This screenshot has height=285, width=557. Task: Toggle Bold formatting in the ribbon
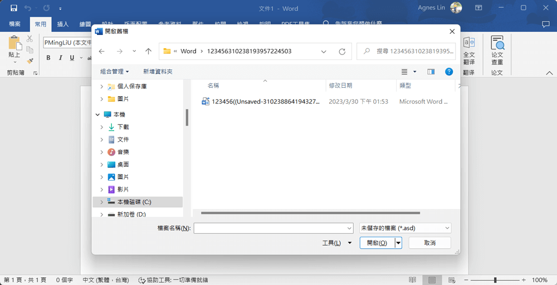48,58
